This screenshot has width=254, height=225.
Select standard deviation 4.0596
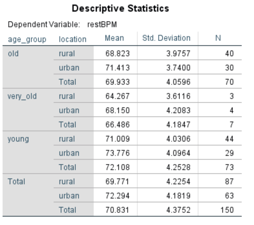coord(178,82)
